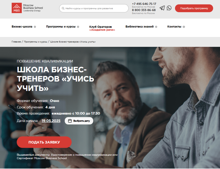This screenshot has height=169, width=220.
Task: Open the WhatsApp contact icon
Action: tap(169, 8)
